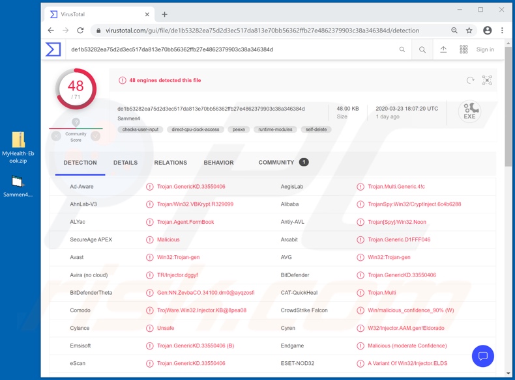
Task: Click the small search icon inside hash field
Action: pyautogui.click(x=402, y=49)
